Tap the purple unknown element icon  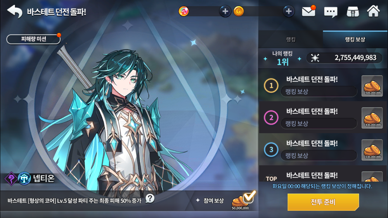tap(11, 178)
